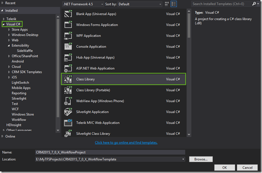This screenshot has width=262, height=173.
Task: Select the WCF category
Action: (x=15, y=109)
